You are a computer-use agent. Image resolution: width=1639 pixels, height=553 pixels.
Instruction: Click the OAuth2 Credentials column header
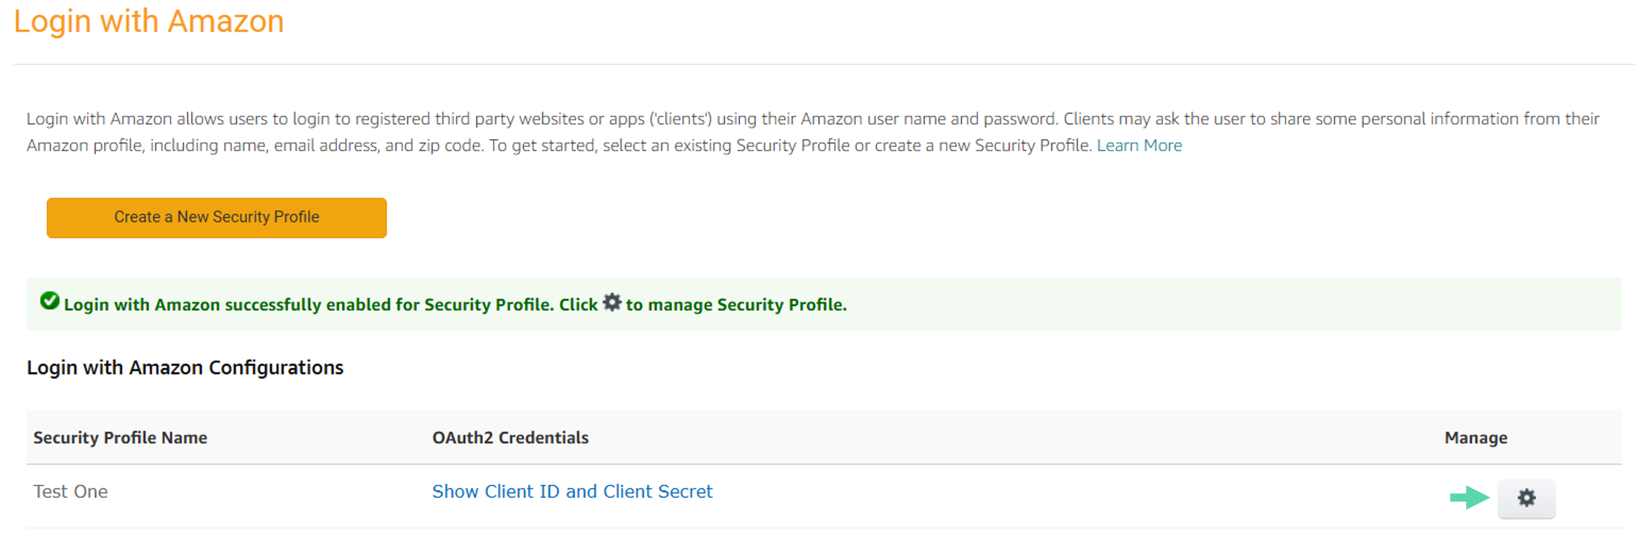tap(510, 438)
